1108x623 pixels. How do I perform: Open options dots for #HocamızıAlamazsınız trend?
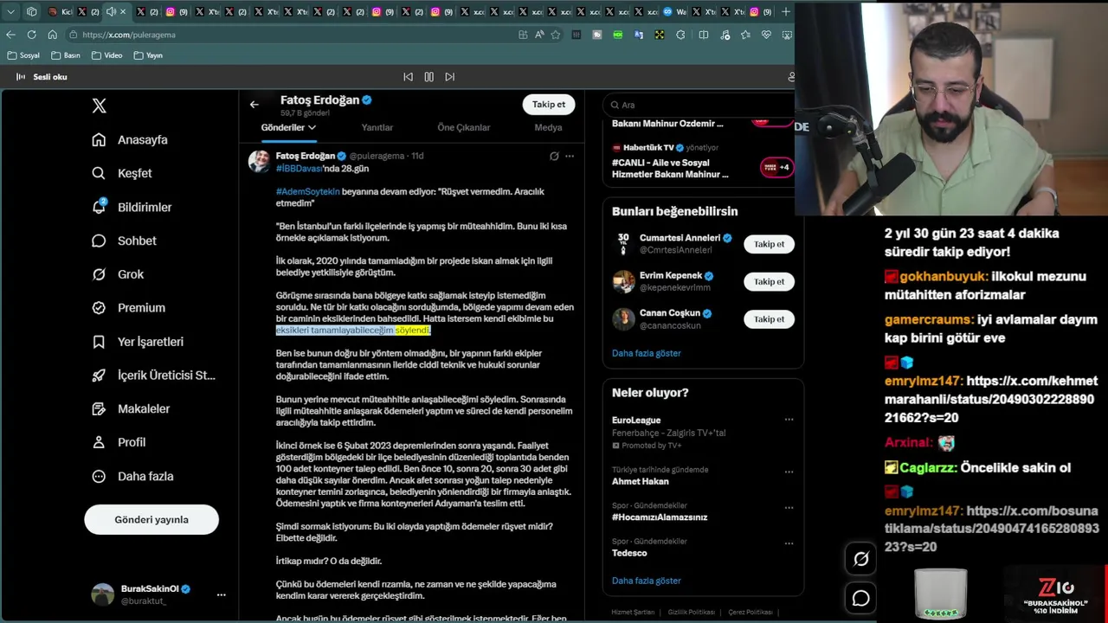[789, 508]
